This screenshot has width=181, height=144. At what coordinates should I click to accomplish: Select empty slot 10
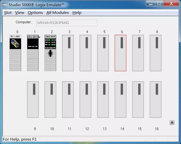[x=51, y=100]
